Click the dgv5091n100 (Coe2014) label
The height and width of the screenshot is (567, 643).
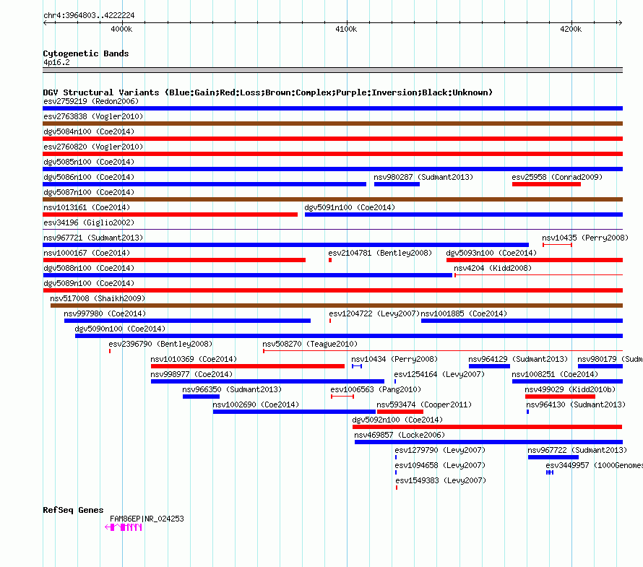coord(350,207)
